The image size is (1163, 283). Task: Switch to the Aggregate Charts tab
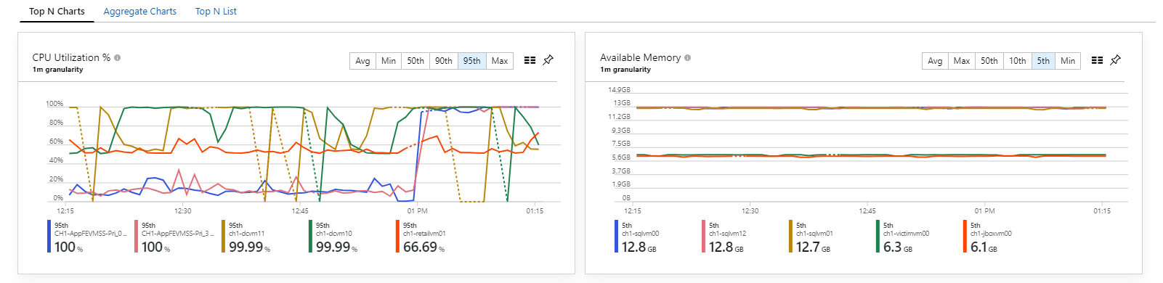(x=140, y=12)
